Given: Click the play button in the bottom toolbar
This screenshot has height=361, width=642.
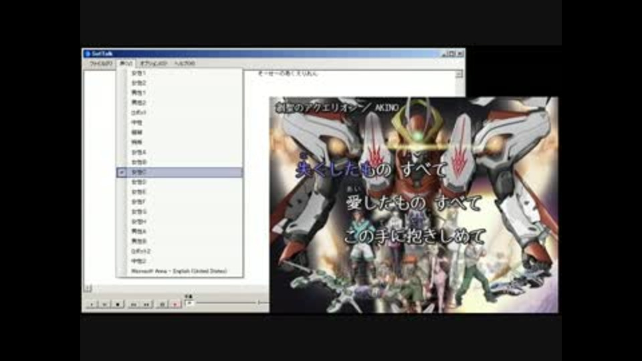Looking at the screenshot, I should coord(92,304).
